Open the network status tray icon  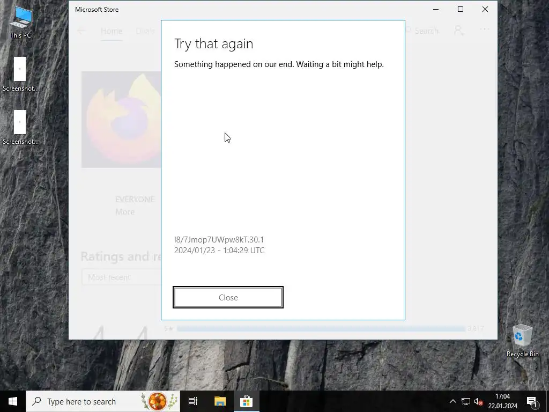[x=466, y=401]
